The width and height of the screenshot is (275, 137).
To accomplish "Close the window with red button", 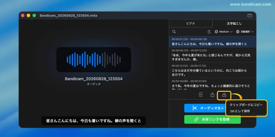I will point(23,15).
